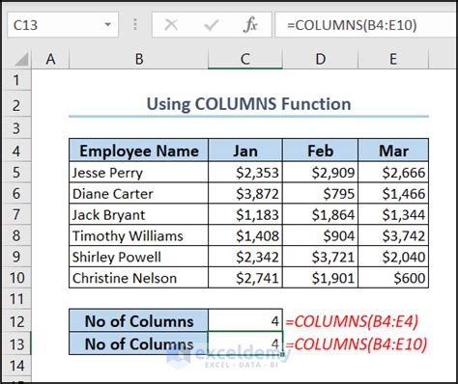
Task: Click the $2,909 cell
Action: click(x=321, y=173)
